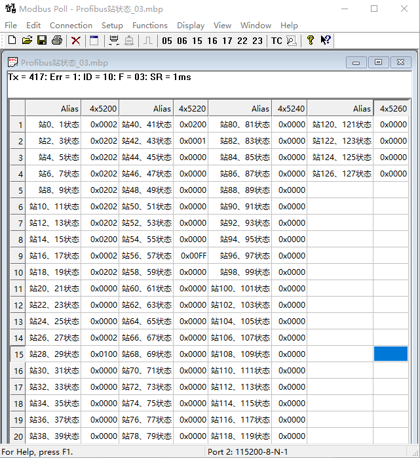The image size is (420, 458).
Task: Click the 0x00FF value cell in row 9
Action: coord(193,256)
